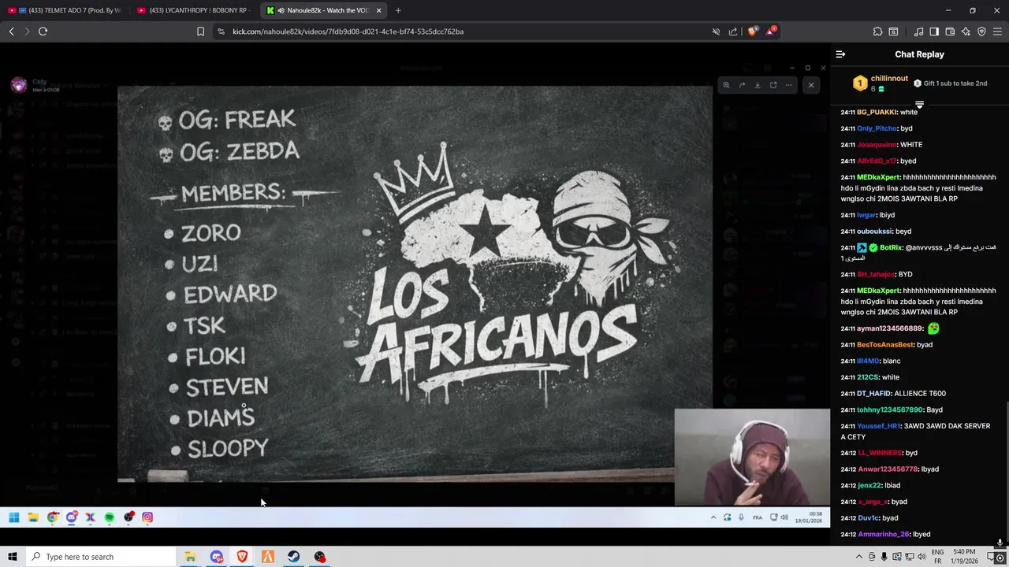
Task: Open the tab search icon in the toolbar
Action: coord(893,31)
